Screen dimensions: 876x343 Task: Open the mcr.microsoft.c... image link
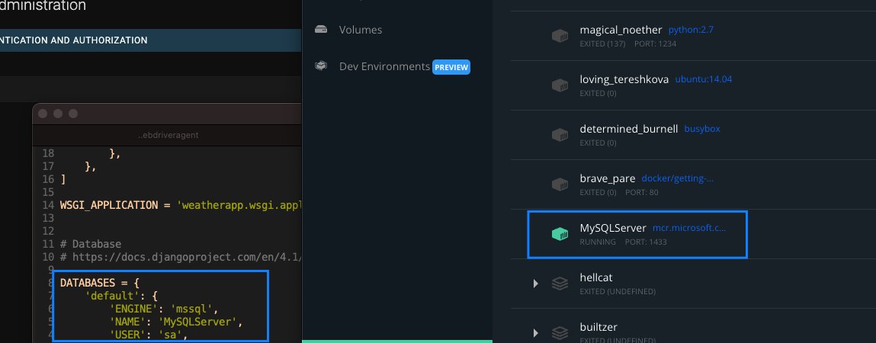[689, 228]
